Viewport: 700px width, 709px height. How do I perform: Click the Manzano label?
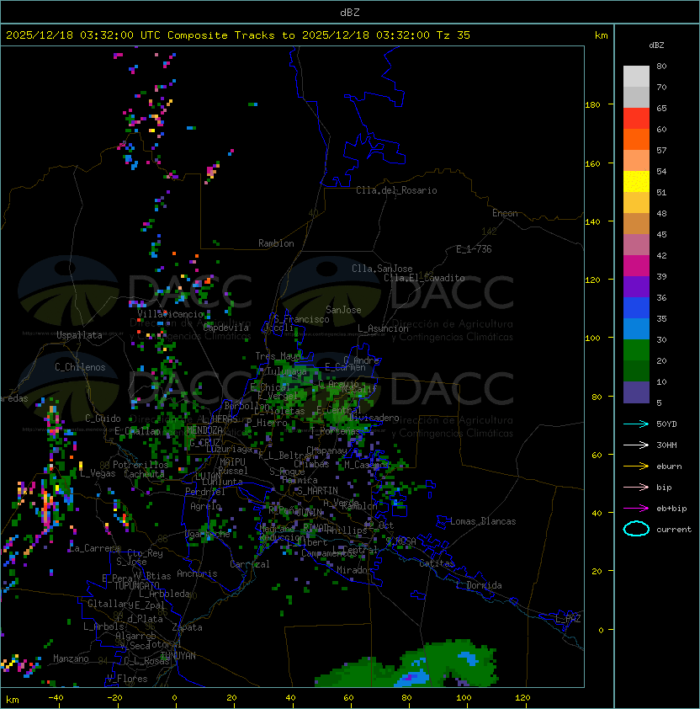click(71, 658)
